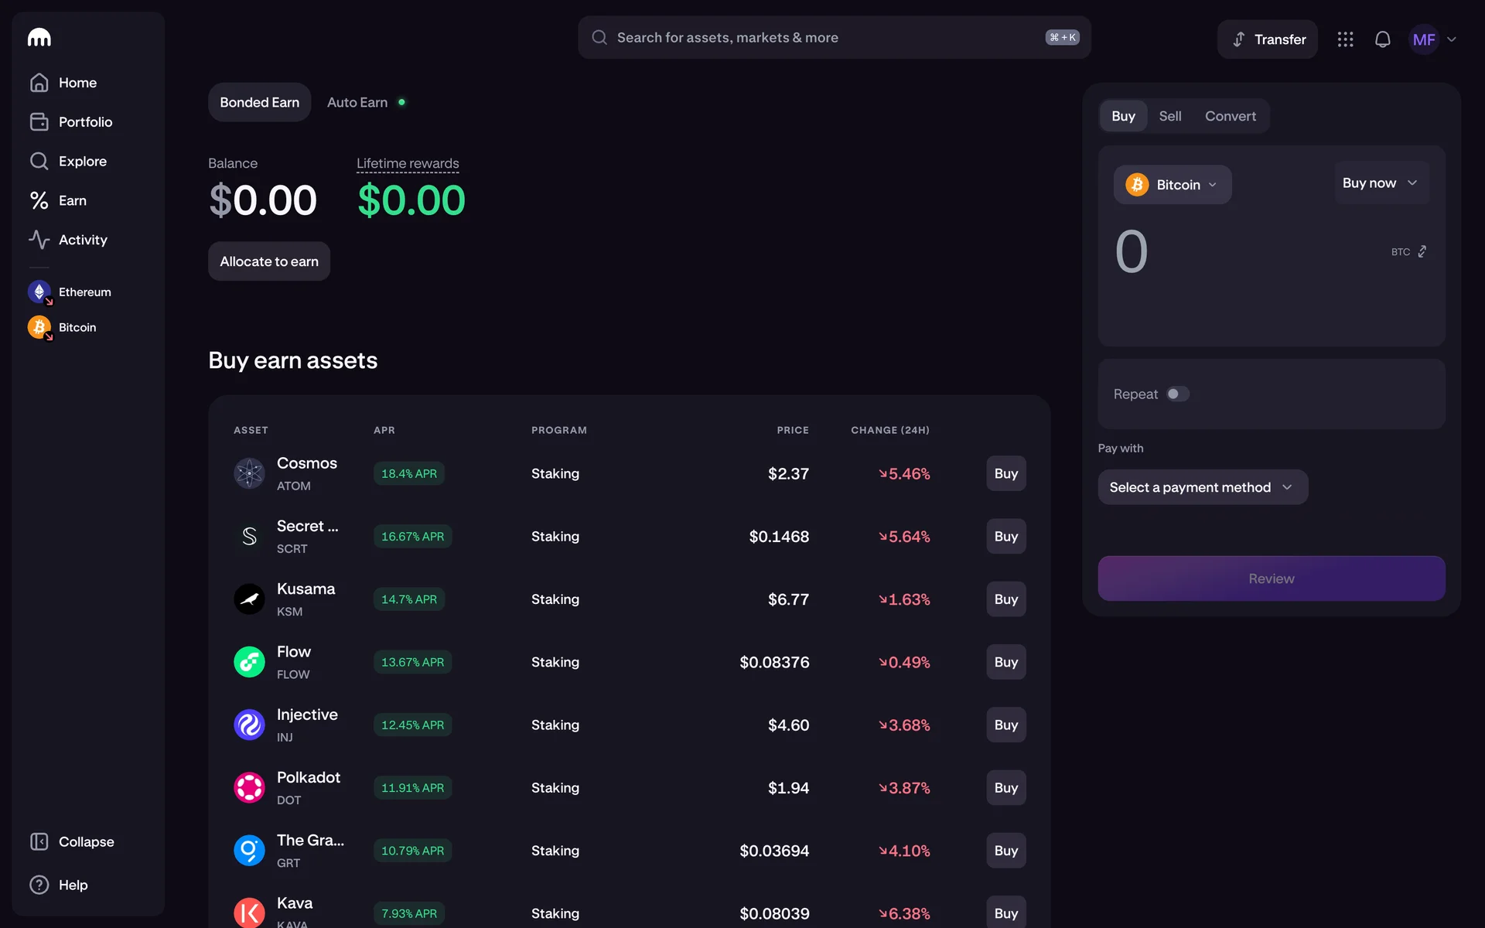
Task: Switch to the Auto Earn tab
Action: (357, 102)
